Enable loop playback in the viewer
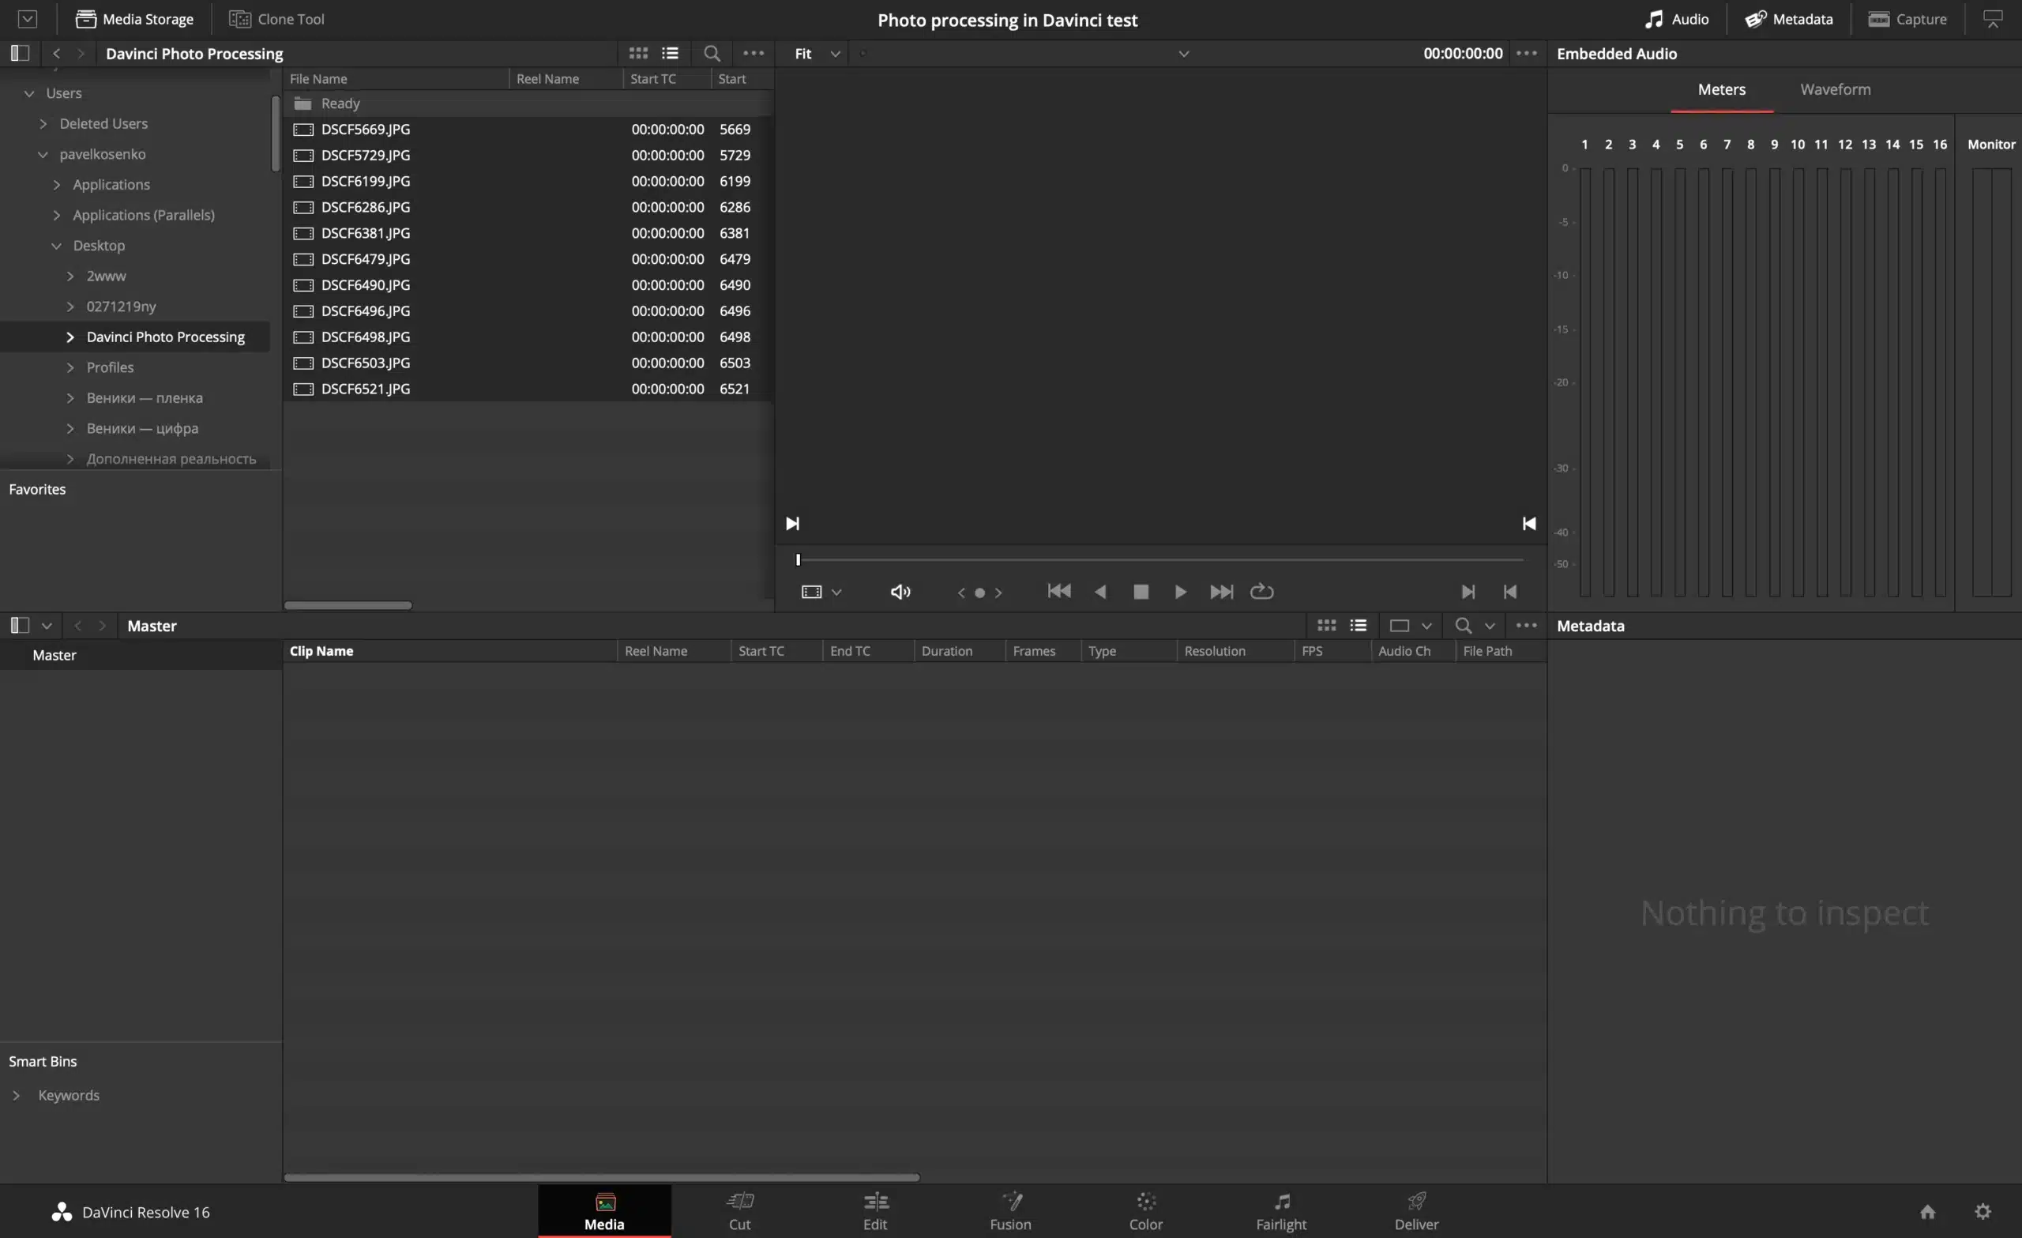Viewport: 2022px width, 1238px height. point(1261,591)
